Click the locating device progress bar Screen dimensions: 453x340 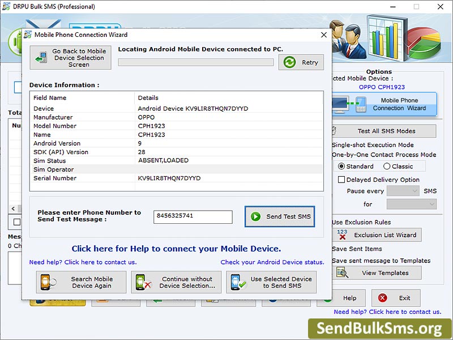coord(196,62)
